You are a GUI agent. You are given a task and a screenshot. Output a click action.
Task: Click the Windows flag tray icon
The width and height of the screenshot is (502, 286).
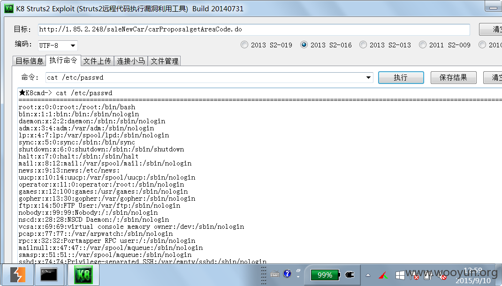[x=400, y=275]
